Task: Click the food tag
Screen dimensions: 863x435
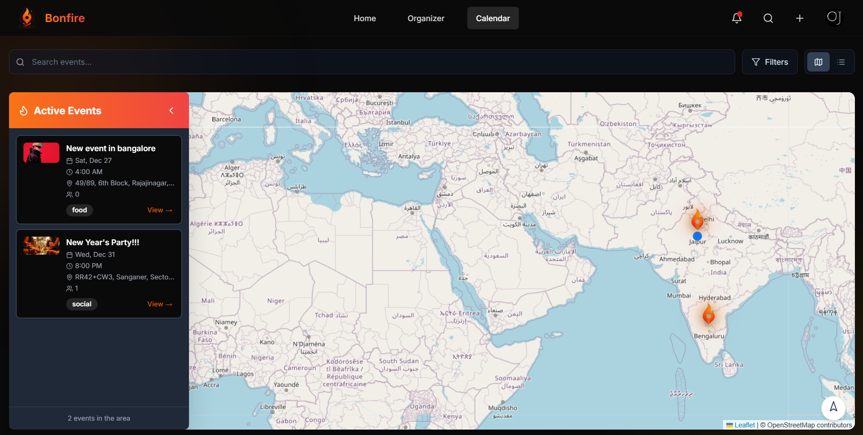Action: [80, 210]
